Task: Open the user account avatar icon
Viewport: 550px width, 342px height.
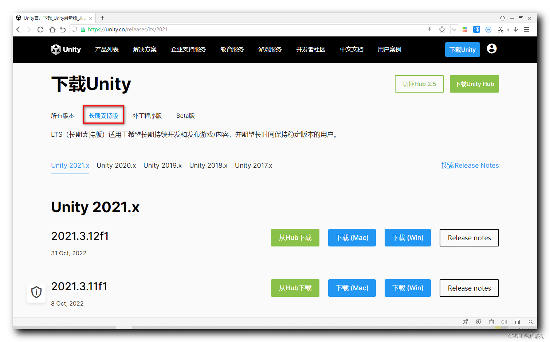Action: point(492,48)
